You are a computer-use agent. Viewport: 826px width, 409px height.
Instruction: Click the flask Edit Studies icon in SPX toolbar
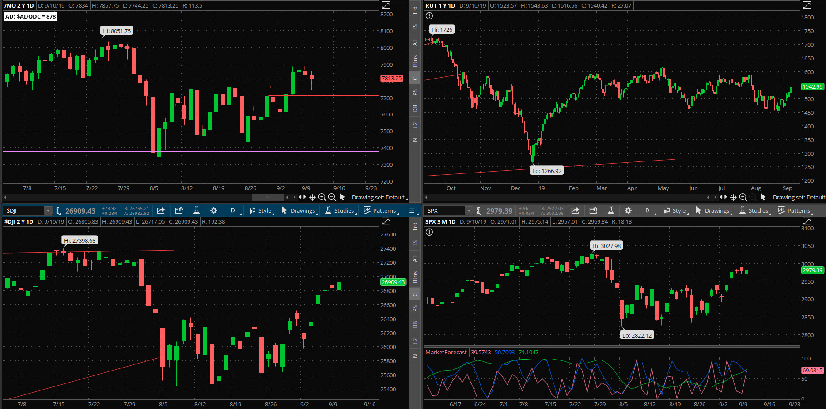pyautogui.click(x=610, y=210)
